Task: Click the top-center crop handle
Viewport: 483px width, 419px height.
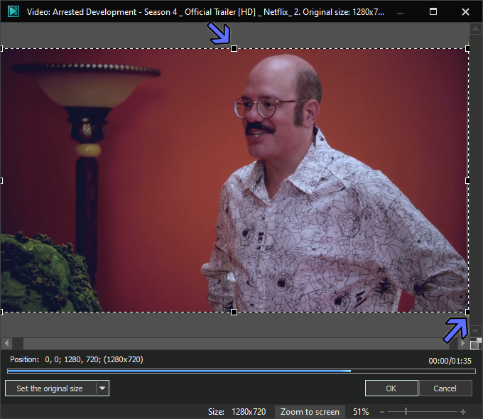Action: click(x=234, y=49)
